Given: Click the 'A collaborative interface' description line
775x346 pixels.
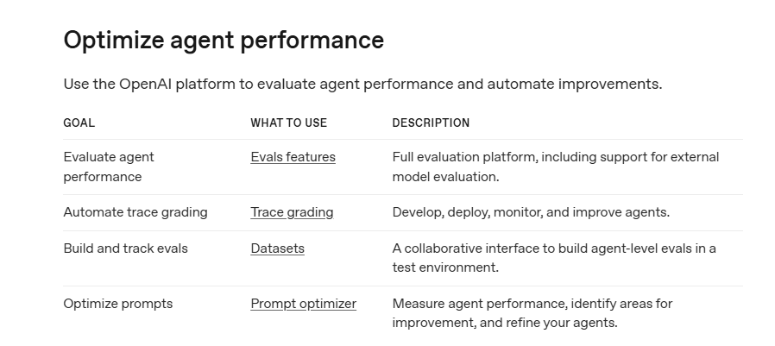Looking at the screenshot, I should point(553,248).
